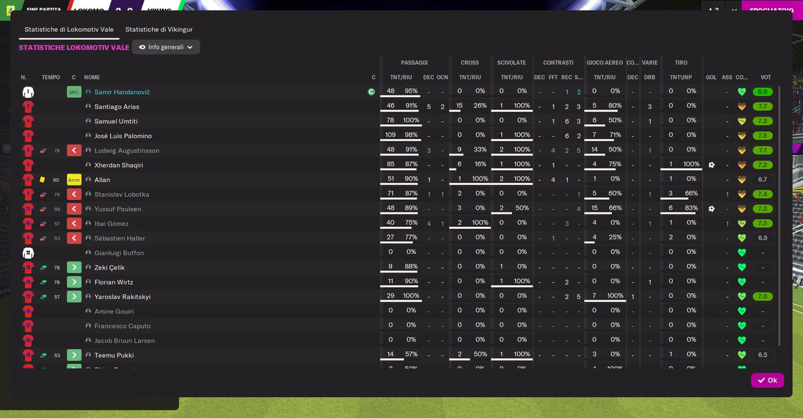Click the 6.7 rating in Allan's row
Viewport: 803px width, 418px height.
coord(763,180)
